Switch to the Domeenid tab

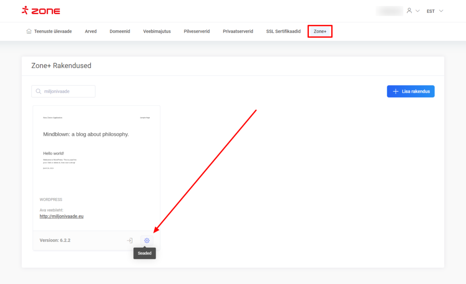pyautogui.click(x=120, y=31)
